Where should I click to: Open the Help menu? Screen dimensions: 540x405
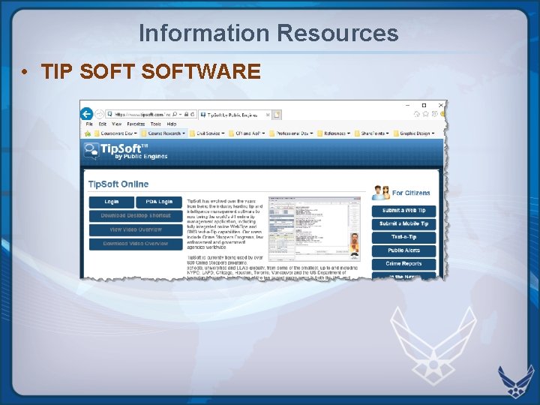(x=172, y=124)
